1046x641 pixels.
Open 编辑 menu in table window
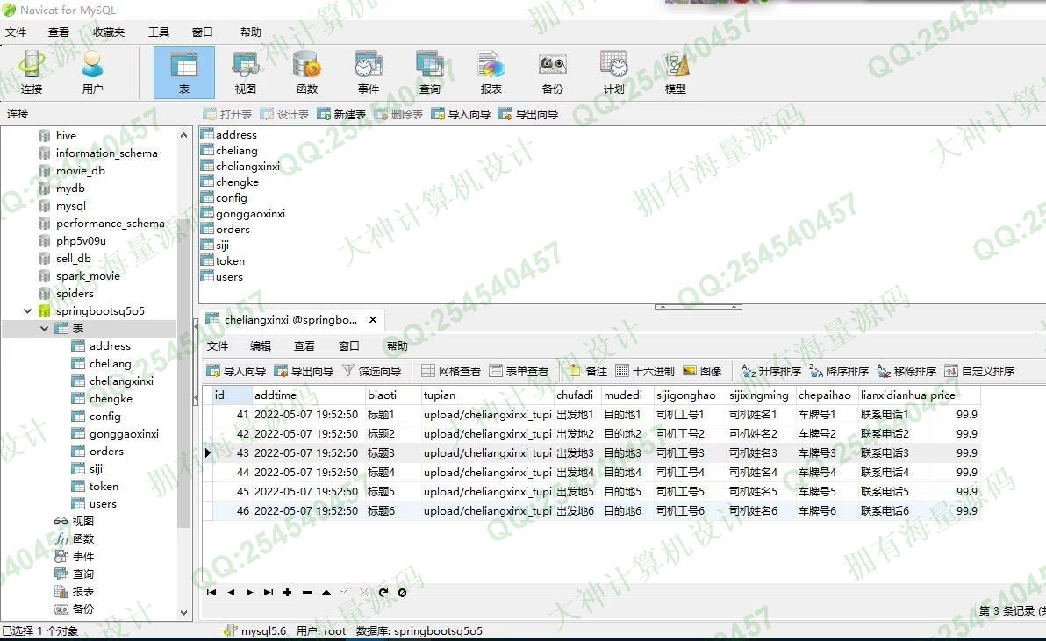[x=261, y=345]
